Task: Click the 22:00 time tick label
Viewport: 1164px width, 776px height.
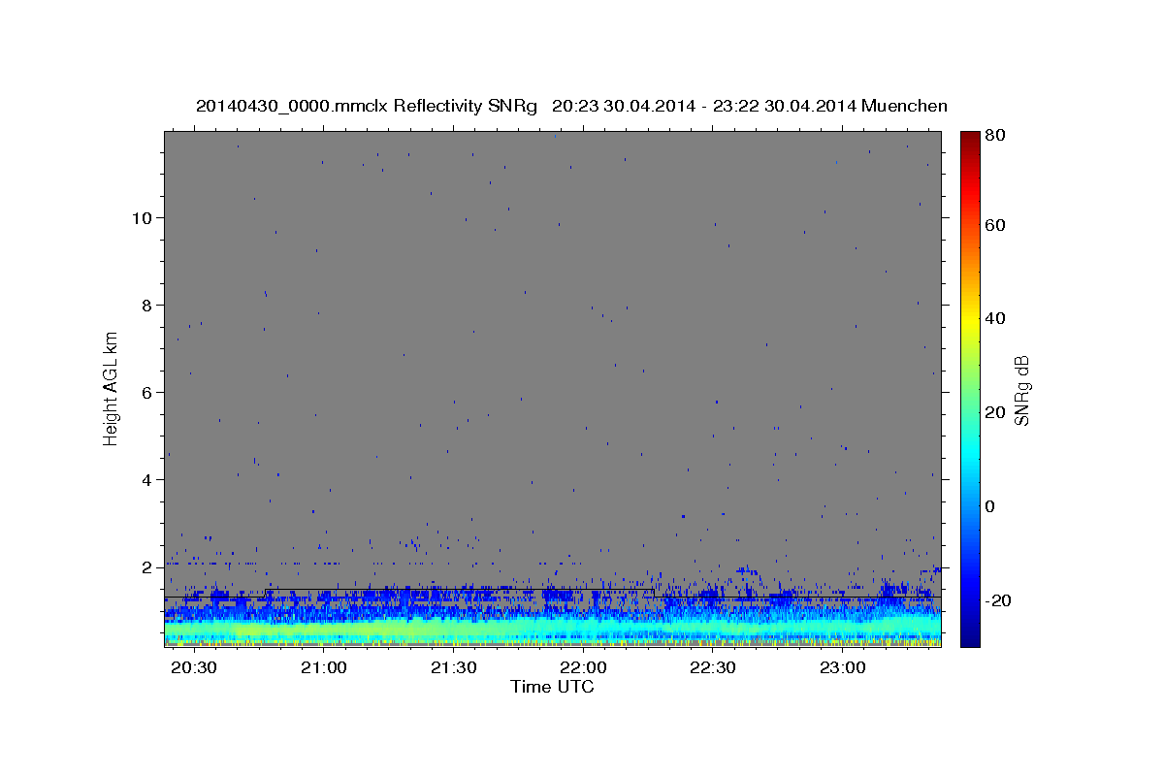Action: (x=583, y=667)
